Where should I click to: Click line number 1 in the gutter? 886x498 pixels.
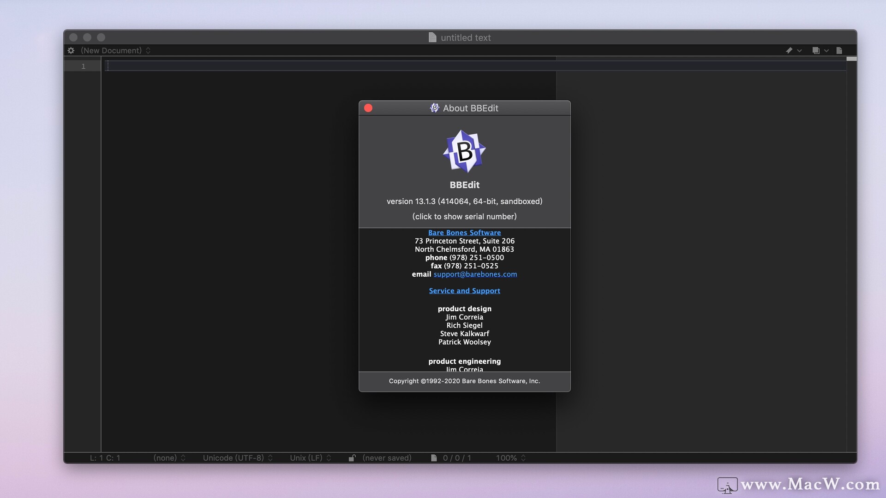point(83,66)
